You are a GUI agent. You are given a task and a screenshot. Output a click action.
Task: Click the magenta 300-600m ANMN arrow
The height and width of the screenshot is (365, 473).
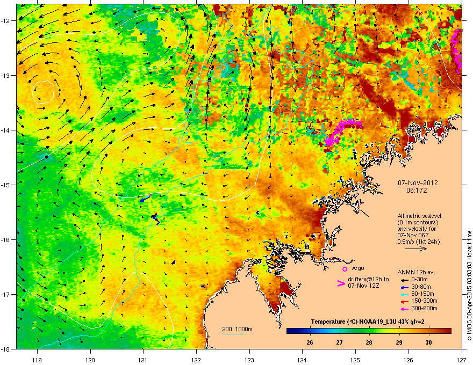tap(404, 309)
